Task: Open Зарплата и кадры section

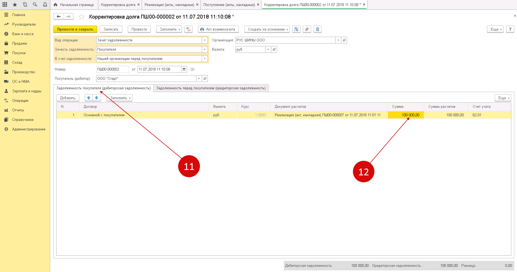Action: pyautogui.click(x=27, y=91)
